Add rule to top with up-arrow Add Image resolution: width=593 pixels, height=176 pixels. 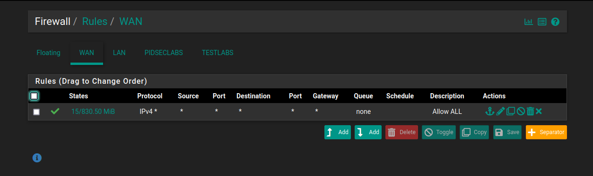[338, 132]
